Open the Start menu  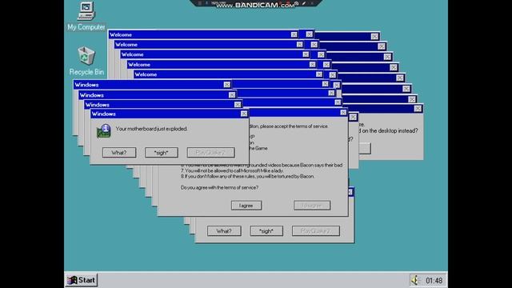point(82,280)
